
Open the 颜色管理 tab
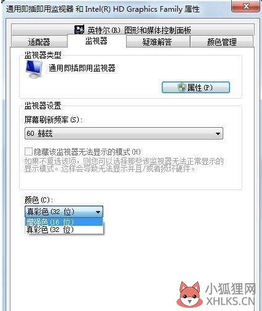coord(222,42)
